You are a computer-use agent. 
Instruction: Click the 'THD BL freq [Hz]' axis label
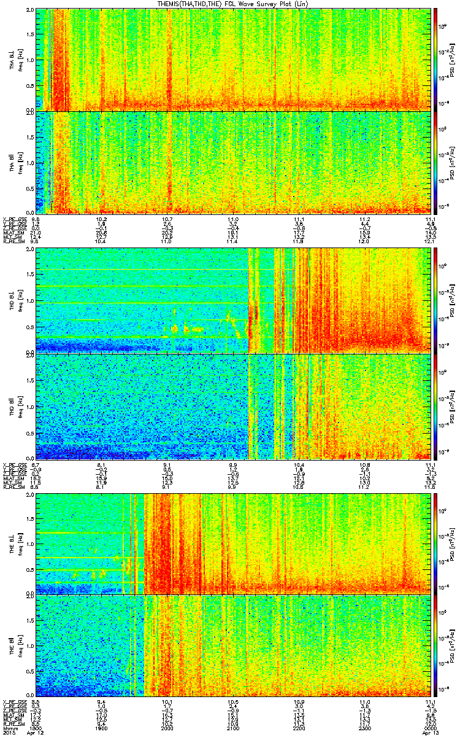point(16,301)
